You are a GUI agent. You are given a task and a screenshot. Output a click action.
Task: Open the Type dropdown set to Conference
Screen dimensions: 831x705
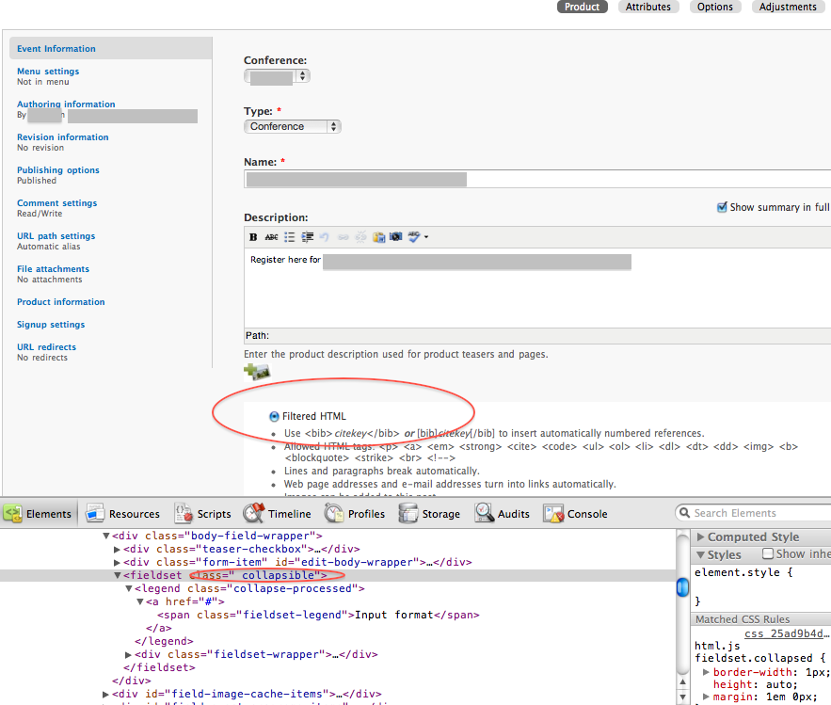coord(292,124)
